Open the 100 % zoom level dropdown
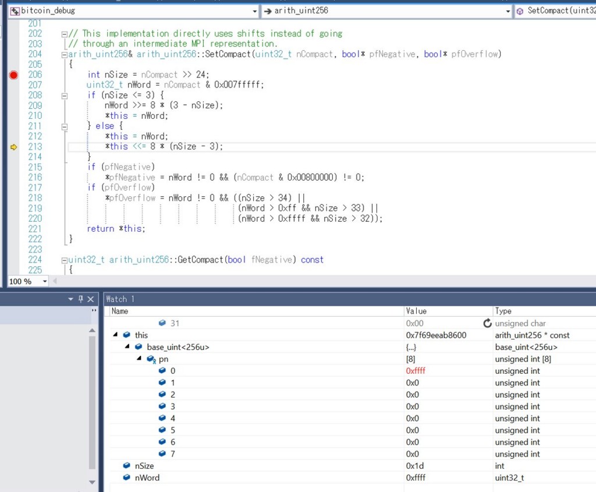 point(45,281)
